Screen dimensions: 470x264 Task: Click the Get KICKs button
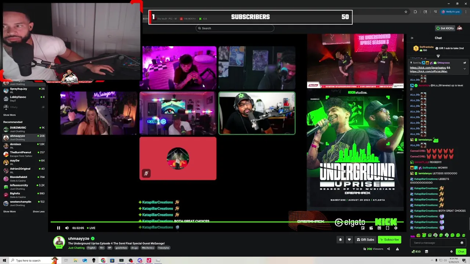[x=445, y=28]
